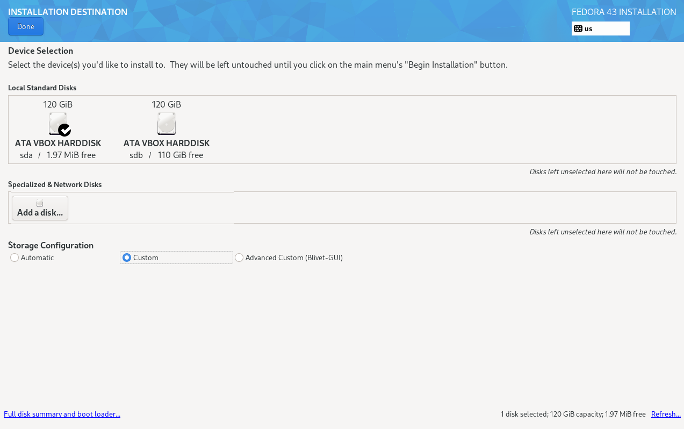Open "Full disk summary and boot loader..." link
Viewport: 684px width, 429px height.
pyautogui.click(x=62, y=414)
